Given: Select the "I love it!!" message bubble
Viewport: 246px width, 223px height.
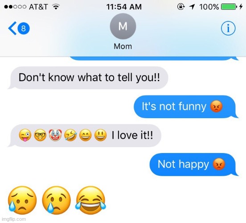Looking at the screenshot, I should pos(84,136).
